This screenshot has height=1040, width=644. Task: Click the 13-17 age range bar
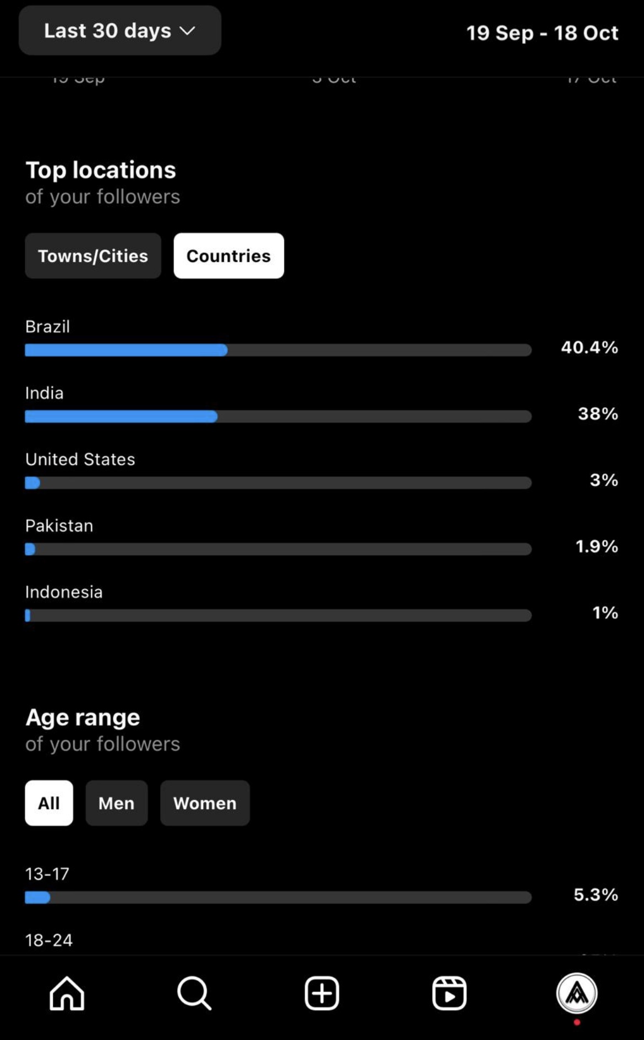tap(278, 897)
